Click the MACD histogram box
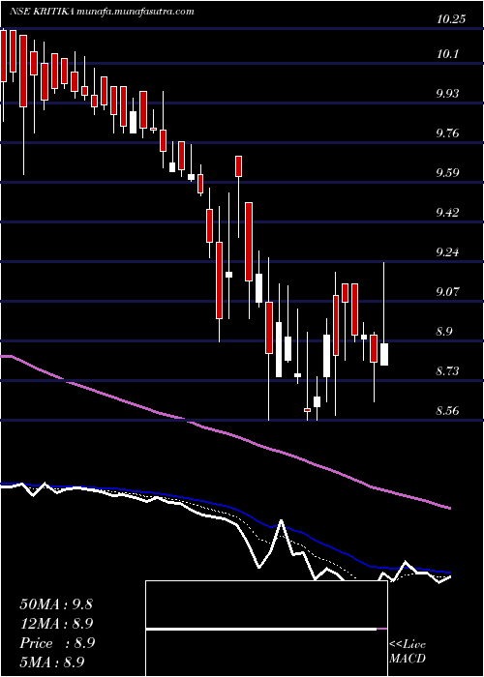The image size is (484, 677). click(x=266, y=629)
